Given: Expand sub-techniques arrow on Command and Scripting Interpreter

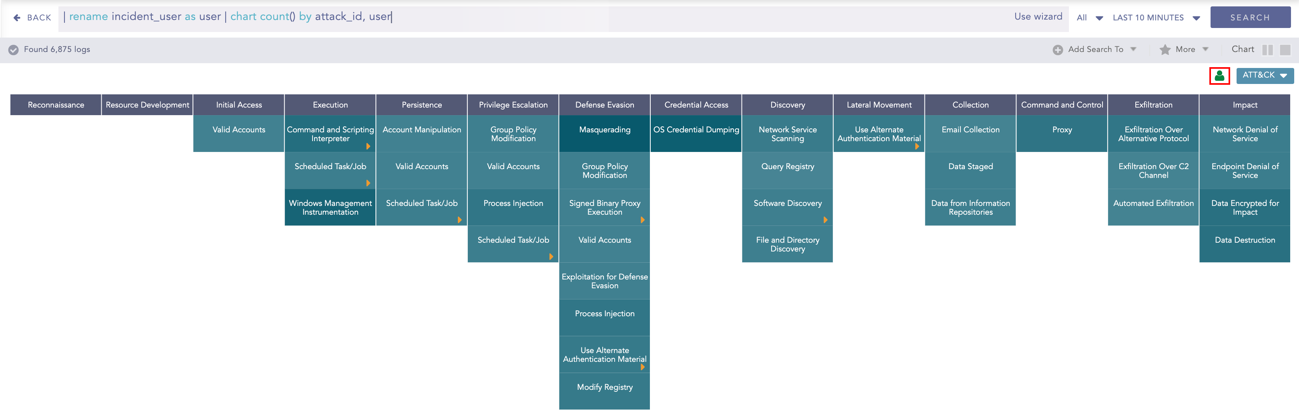Looking at the screenshot, I should [368, 147].
